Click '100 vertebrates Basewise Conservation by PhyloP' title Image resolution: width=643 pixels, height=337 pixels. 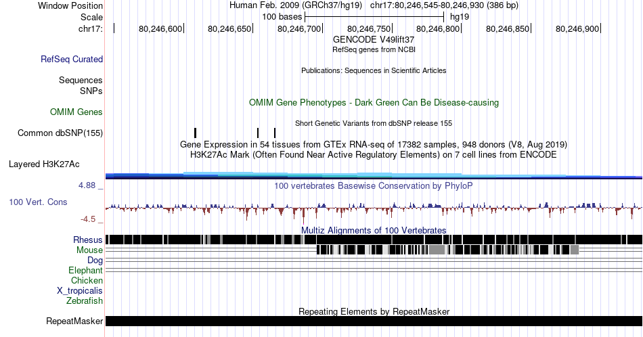click(x=374, y=185)
